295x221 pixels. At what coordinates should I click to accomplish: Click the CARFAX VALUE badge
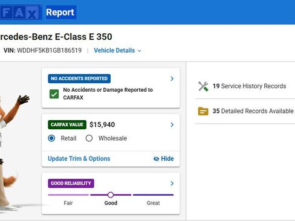coord(67,124)
